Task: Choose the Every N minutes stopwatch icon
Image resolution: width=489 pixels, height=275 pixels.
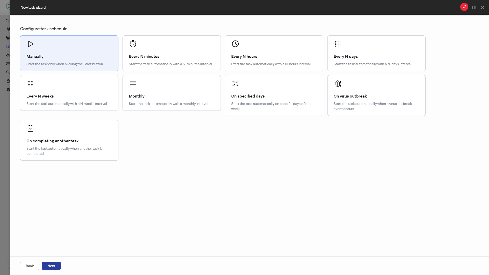Action: click(133, 44)
